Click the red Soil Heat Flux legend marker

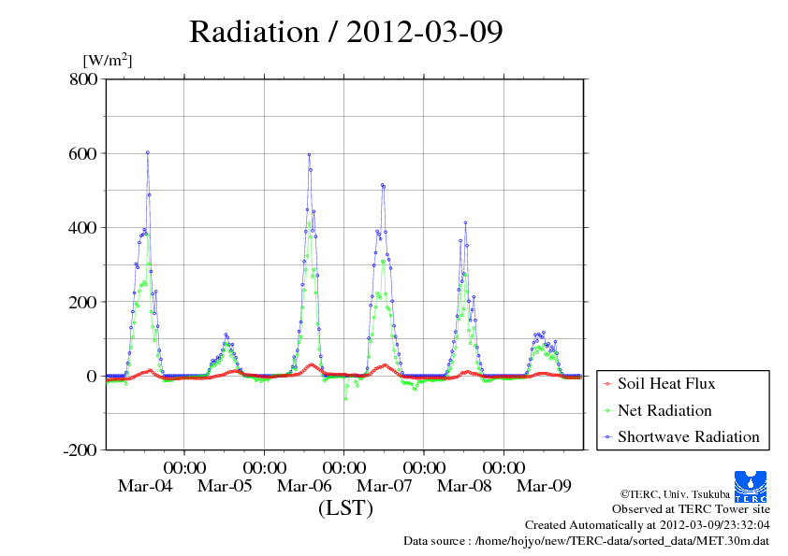coord(606,384)
